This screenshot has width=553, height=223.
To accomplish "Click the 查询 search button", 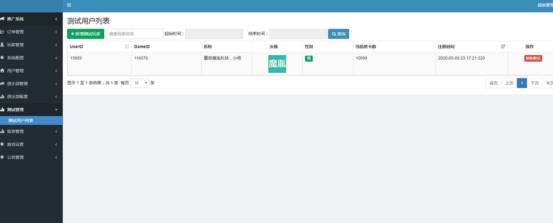I will click(x=338, y=34).
